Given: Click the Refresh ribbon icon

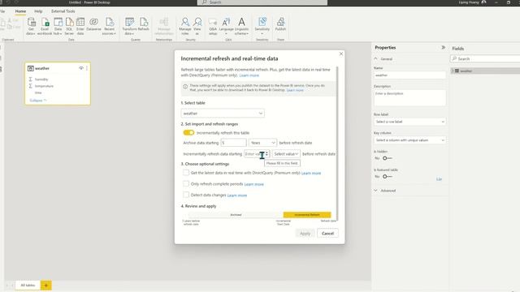Looking at the screenshot, I should coord(144,24).
